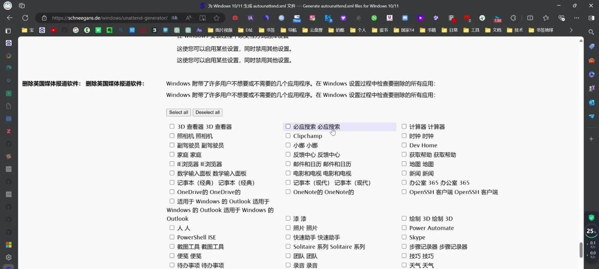Open the 书签 bookmark folder
The height and width of the screenshot is (269, 599).
point(267,30)
